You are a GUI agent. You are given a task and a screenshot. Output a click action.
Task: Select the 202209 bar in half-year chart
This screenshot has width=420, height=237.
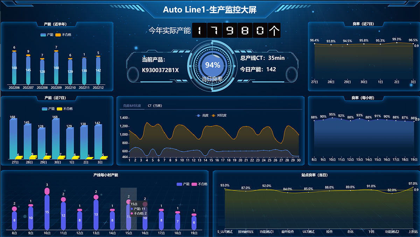[56, 68]
